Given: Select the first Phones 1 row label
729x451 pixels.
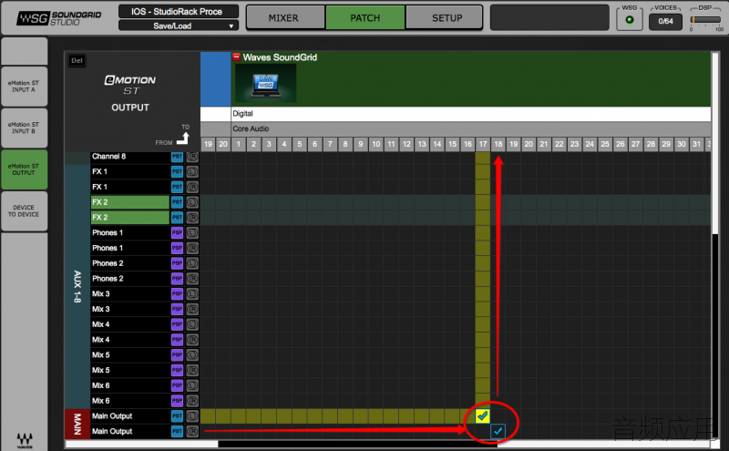Looking at the screenshot, I should point(130,233).
